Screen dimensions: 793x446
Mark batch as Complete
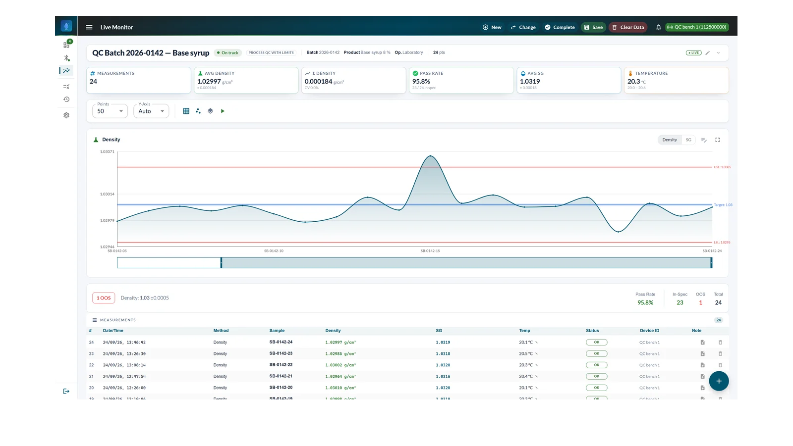pos(560,27)
